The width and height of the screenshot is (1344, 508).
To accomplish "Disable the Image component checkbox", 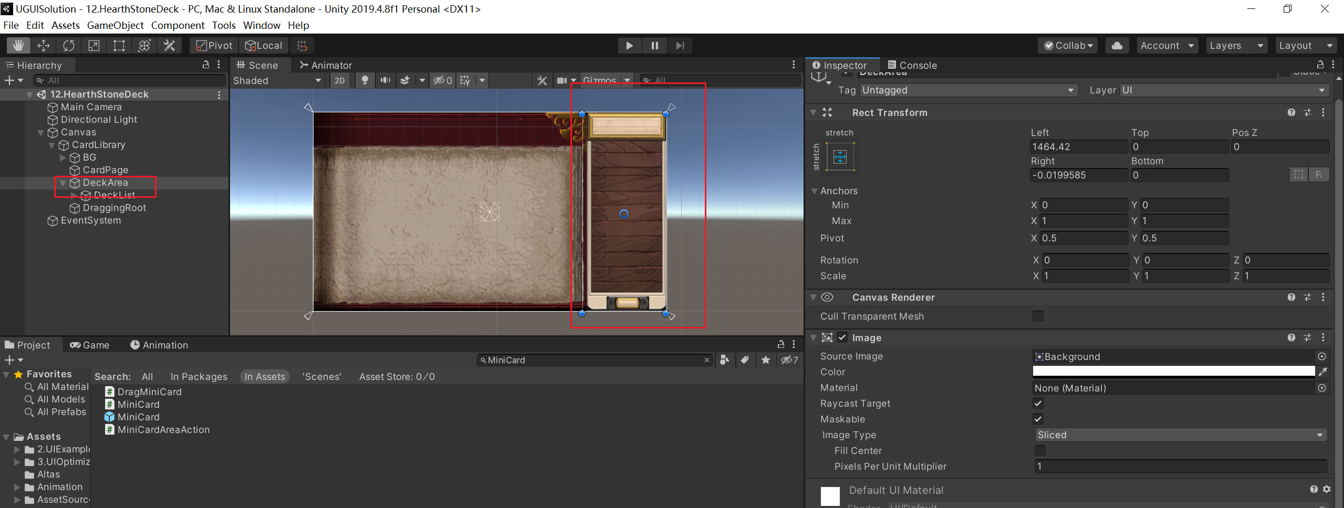I will [842, 337].
